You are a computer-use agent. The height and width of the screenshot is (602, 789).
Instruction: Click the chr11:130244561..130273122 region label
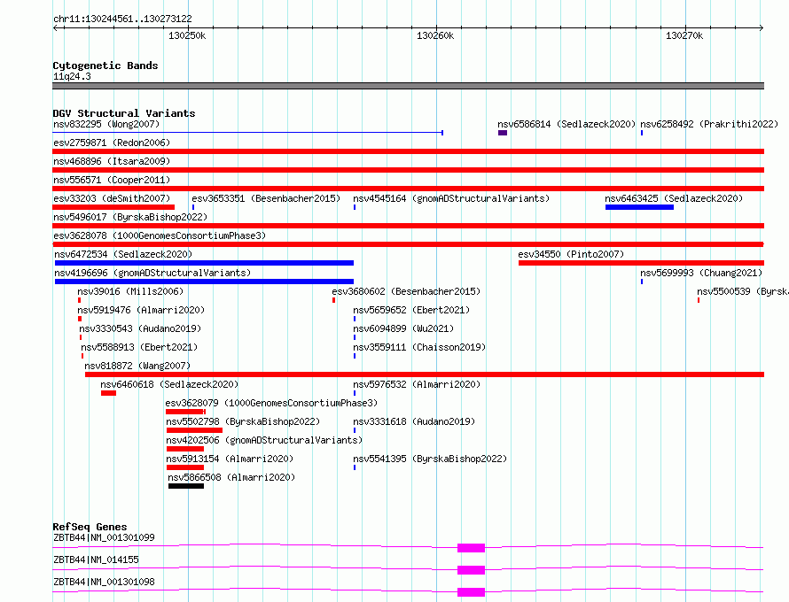click(122, 19)
